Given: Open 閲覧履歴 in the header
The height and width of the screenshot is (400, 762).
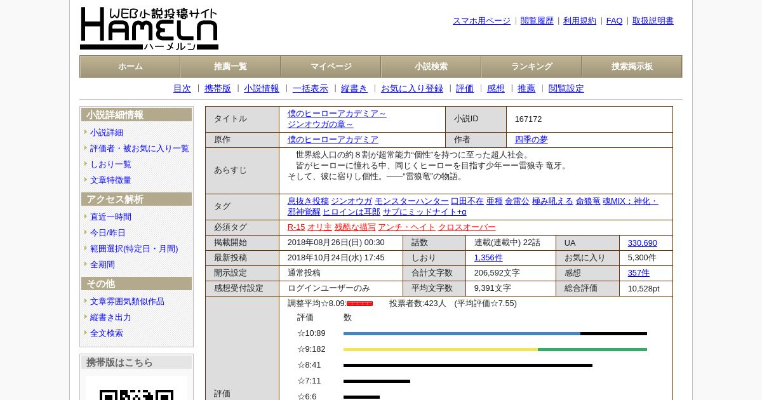Looking at the screenshot, I should tap(537, 21).
